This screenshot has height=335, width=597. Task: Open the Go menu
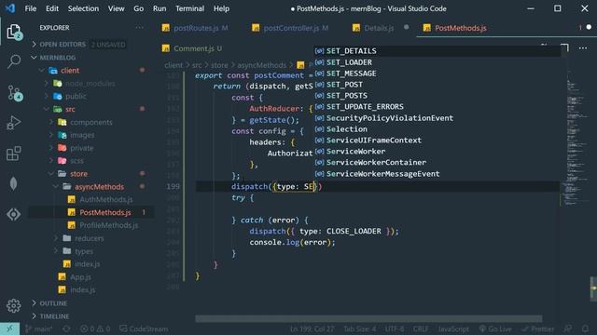pos(139,8)
